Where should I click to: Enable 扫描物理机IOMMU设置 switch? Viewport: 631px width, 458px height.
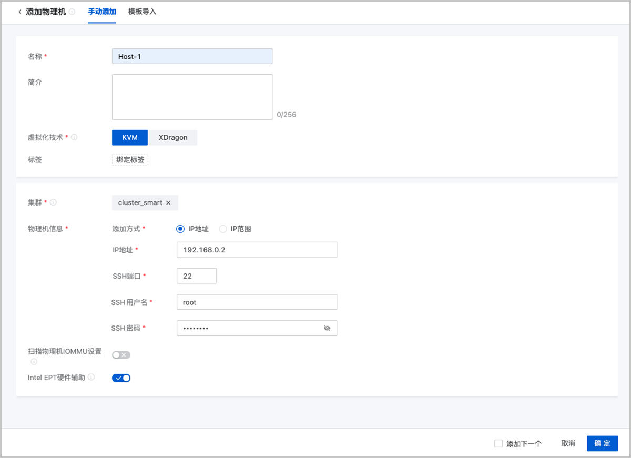pos(121,355)
